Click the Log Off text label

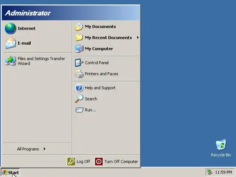pos(83,162)
